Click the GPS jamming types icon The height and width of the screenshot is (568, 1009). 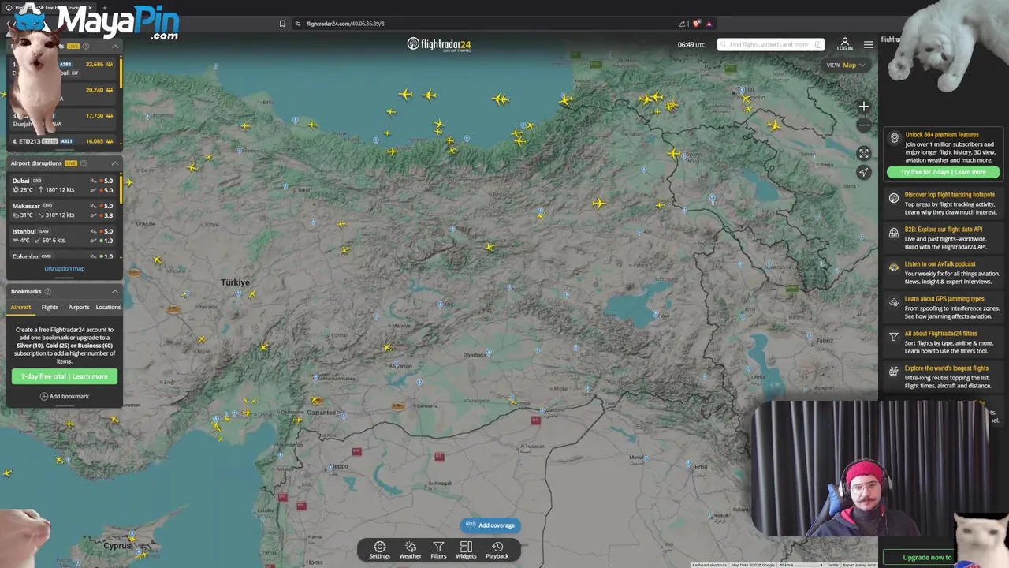click(894, 302)
